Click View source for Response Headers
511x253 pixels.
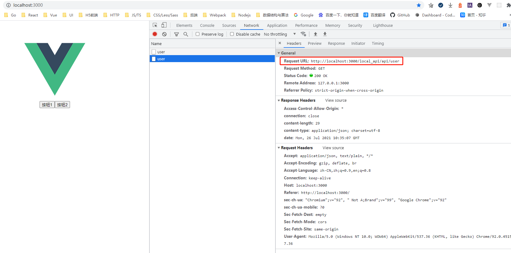(336, 100)
